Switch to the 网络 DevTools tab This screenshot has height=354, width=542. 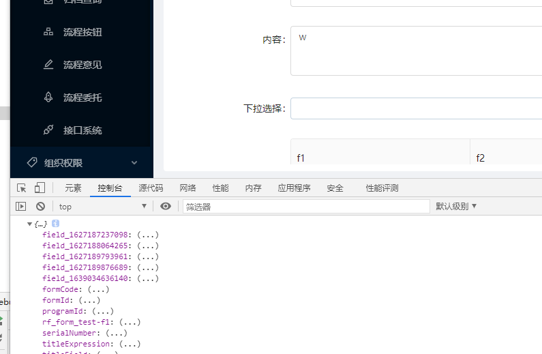pyautogui.click(x=187, y=188)
